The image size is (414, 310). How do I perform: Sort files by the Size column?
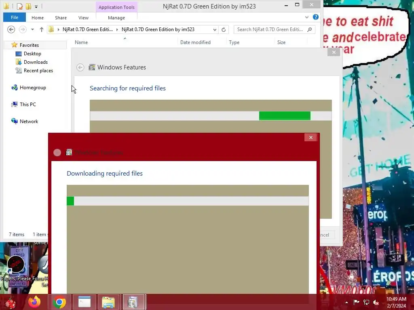281,42
